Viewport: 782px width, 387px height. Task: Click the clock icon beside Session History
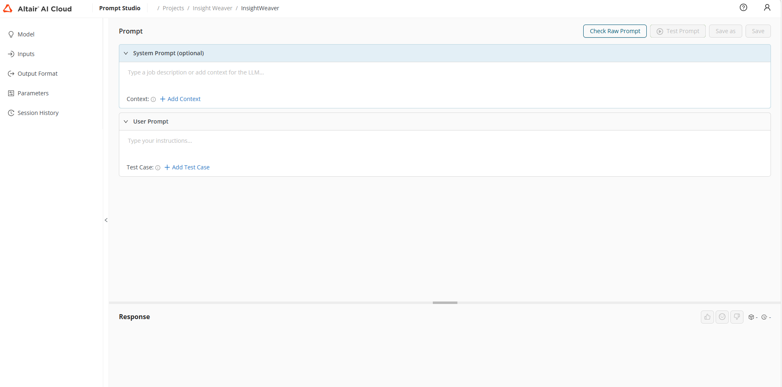click(11, 113)
